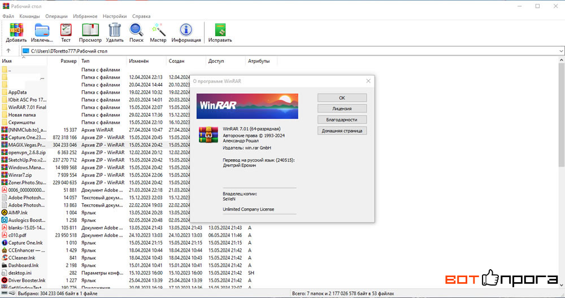Select the Скриншоты folder row
The height and width of the screenshot is (298, 565).
138,122
